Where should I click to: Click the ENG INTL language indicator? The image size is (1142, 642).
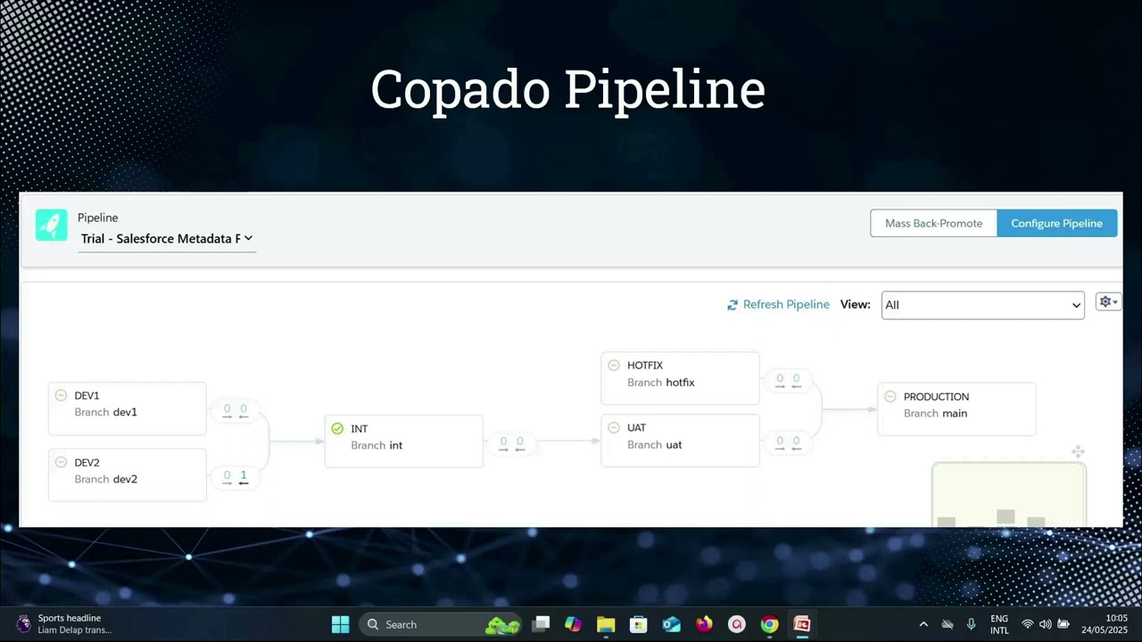point(999,624)
